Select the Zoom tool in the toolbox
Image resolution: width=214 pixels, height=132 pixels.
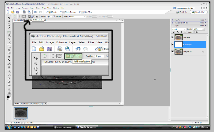point(9,21)
